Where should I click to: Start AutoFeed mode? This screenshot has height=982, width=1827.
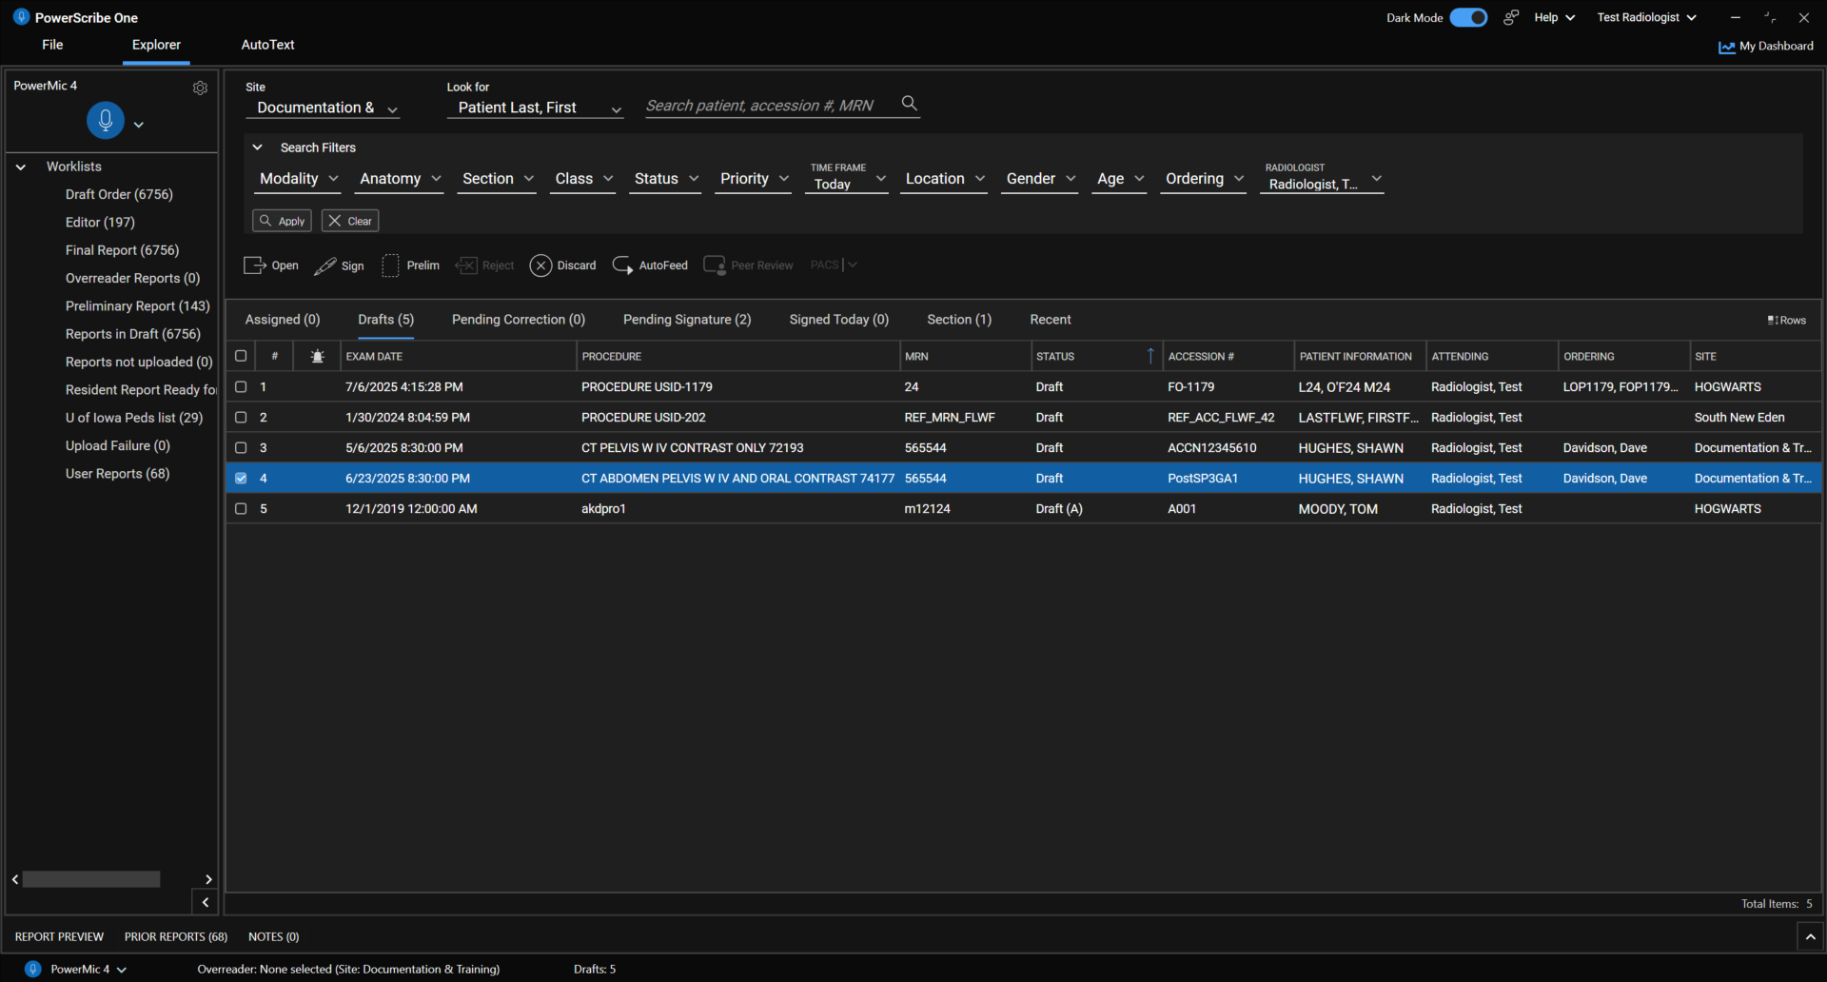(x=650, y=265)
